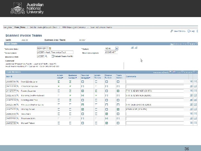
Task: Add row after Veda Sam
Action: 191,114
